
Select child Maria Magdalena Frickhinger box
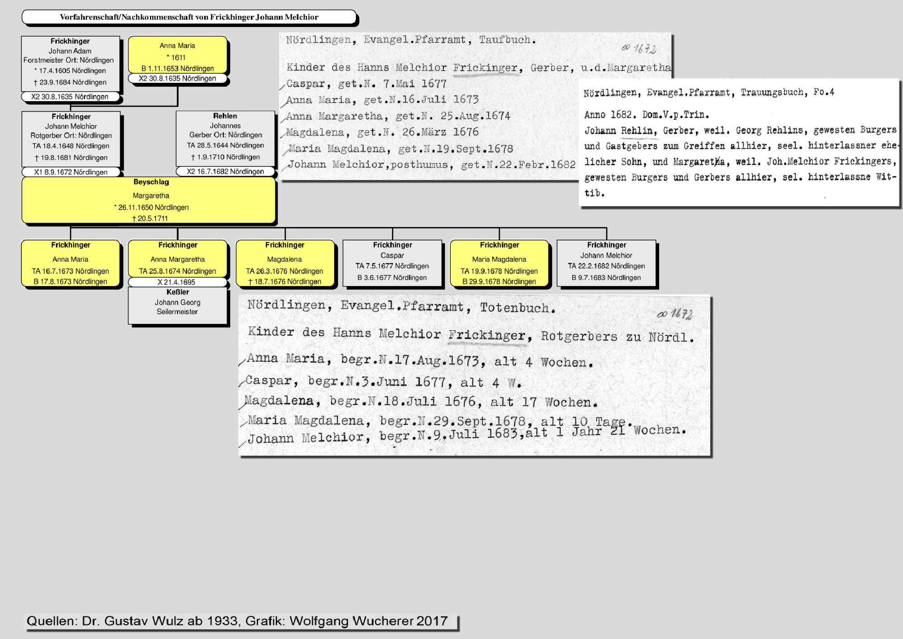tap(499, 264)
